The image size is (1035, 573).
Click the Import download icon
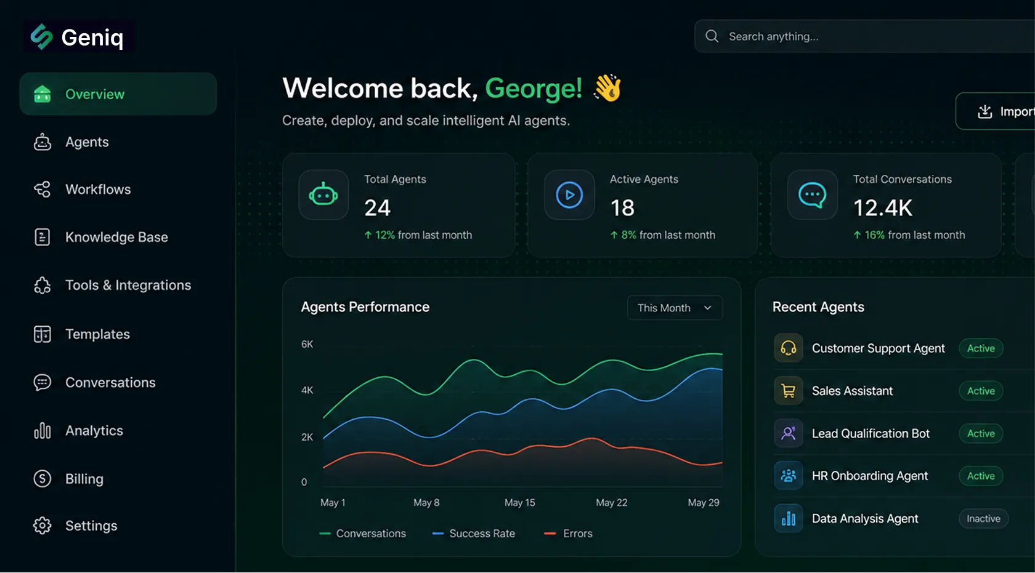(985, 111)
